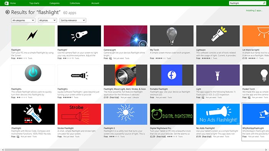
Task: Open the Lightware flashlight tile
Action: click(x=218, y=36)
